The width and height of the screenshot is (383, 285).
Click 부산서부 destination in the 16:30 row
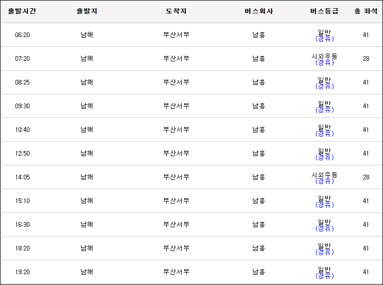[176, 224]
